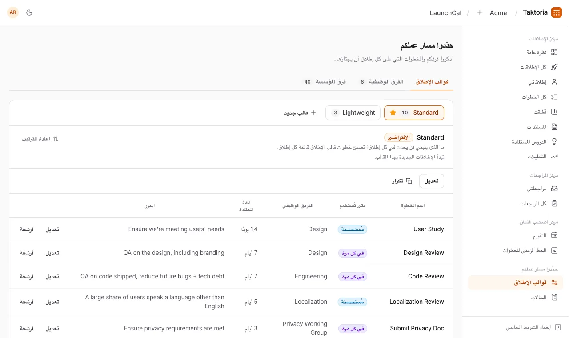Click إعادة الترتيب to reorder steps

(40, 139)
